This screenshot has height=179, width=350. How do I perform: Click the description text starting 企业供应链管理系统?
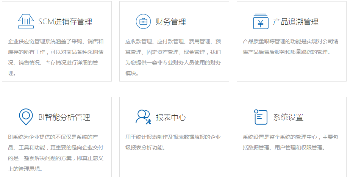(x=56, y=57)
